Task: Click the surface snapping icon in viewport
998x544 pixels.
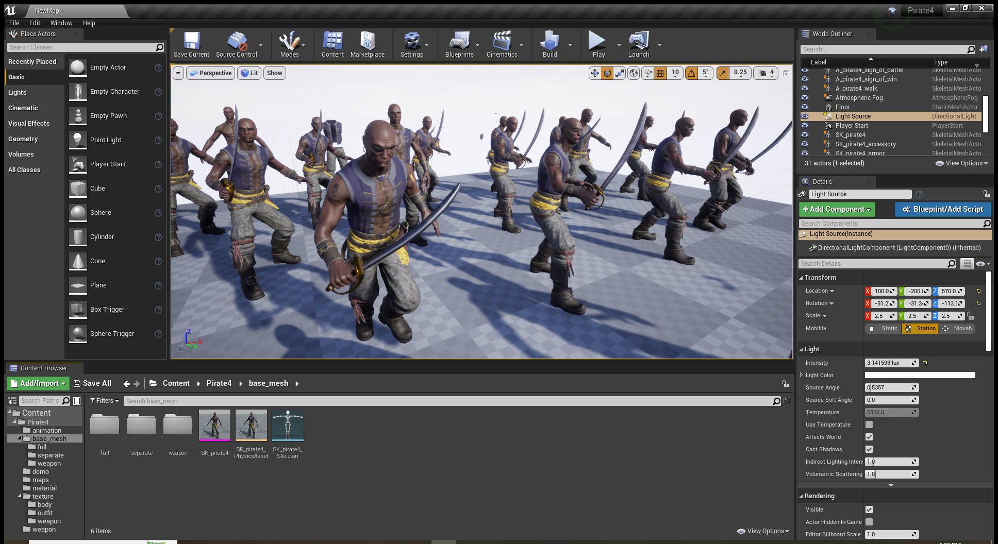Action: tap(647, 73)
